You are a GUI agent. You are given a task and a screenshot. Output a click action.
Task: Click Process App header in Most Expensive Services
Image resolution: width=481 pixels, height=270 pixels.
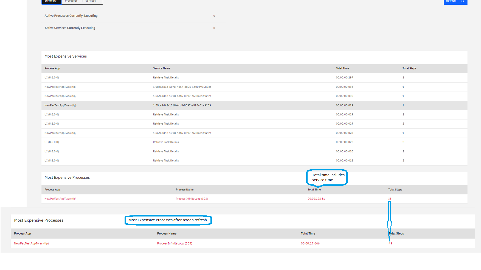coord(52,69)
